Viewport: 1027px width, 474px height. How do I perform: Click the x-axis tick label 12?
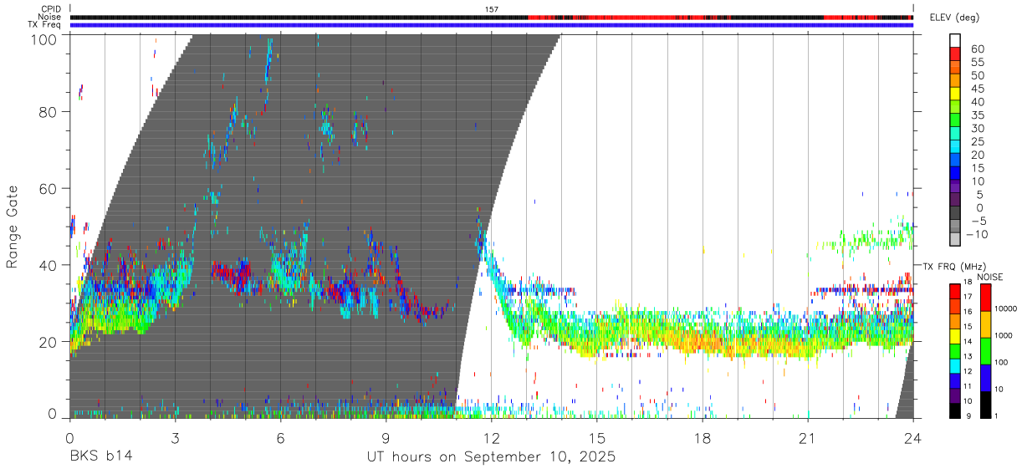point(492,438)
